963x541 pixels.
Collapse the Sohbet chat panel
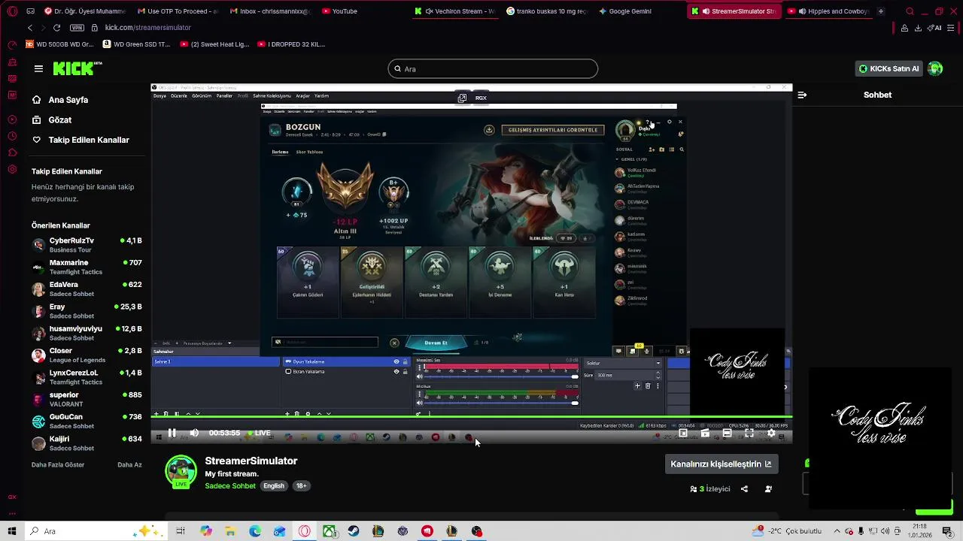tap(802, 95)
